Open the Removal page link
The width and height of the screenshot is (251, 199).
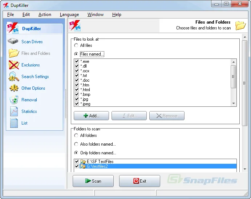point(29,100)
